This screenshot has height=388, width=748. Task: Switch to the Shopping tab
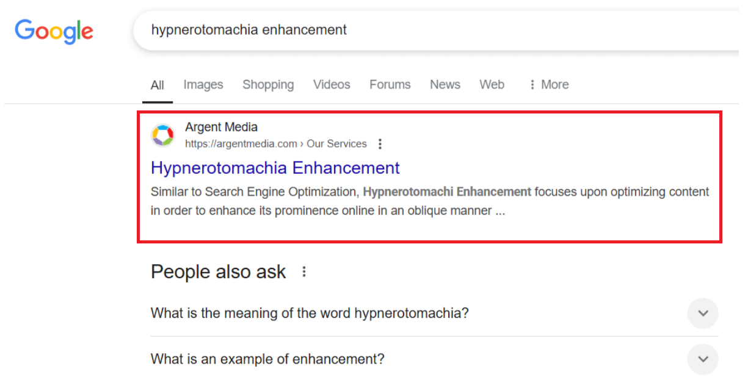tap(268, 85)
